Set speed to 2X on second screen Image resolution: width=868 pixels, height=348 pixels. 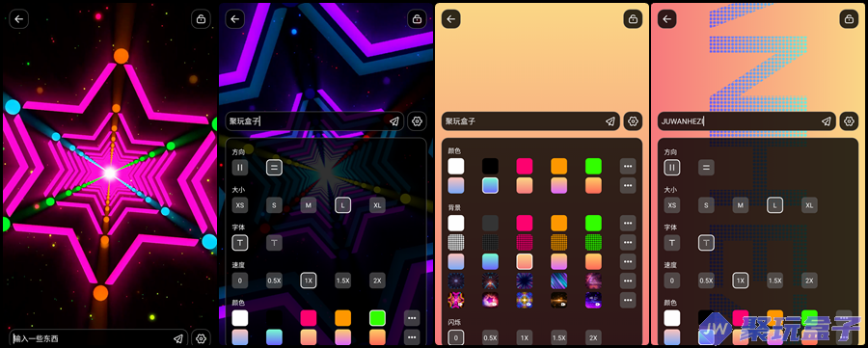[377, 281]
